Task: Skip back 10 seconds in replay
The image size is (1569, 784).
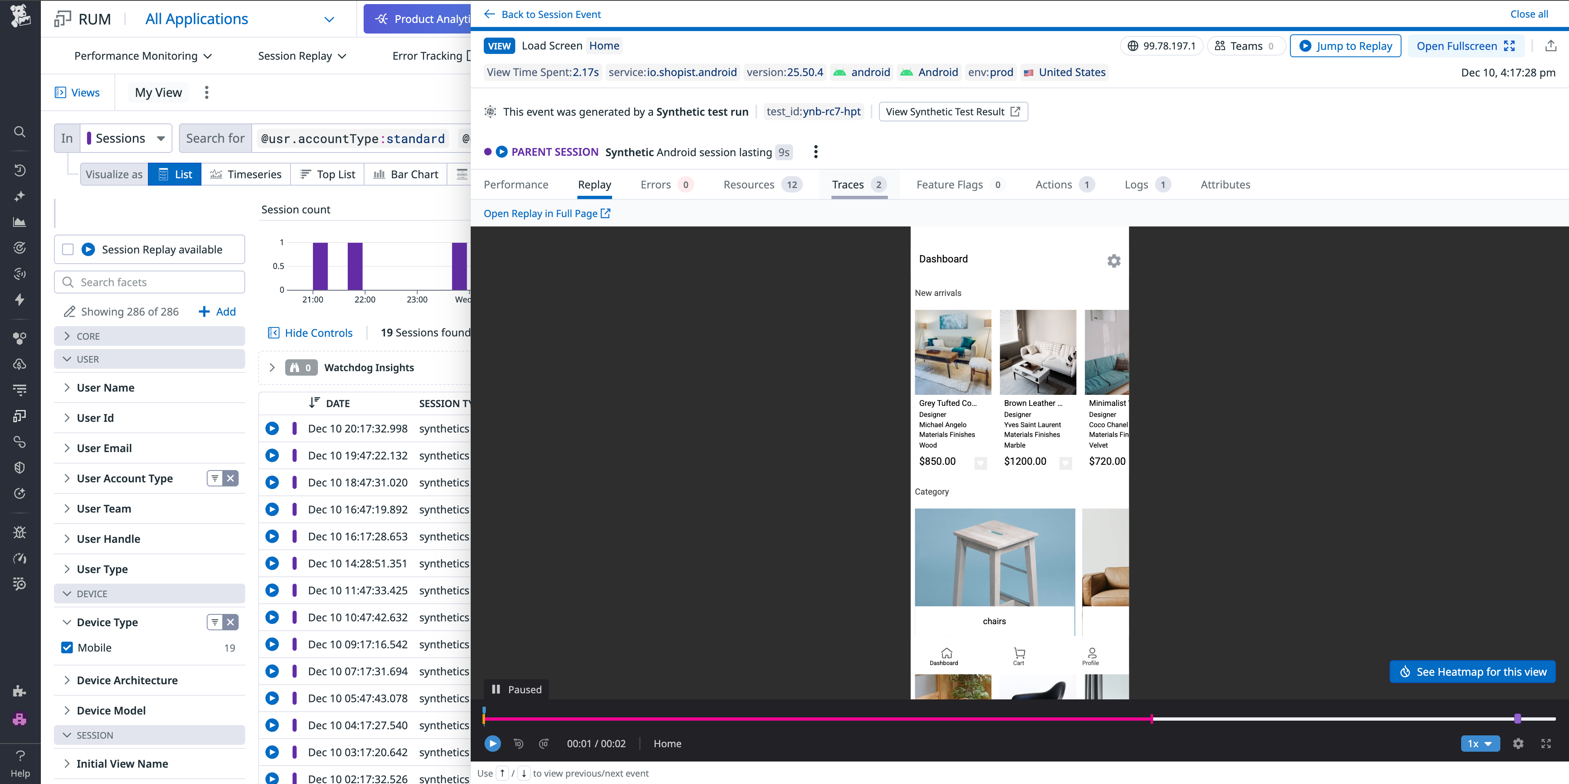Action: pyautogui.click(x=519, y=743)
